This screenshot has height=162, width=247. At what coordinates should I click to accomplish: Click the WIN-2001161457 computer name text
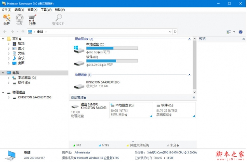click(x=34, y=158)
